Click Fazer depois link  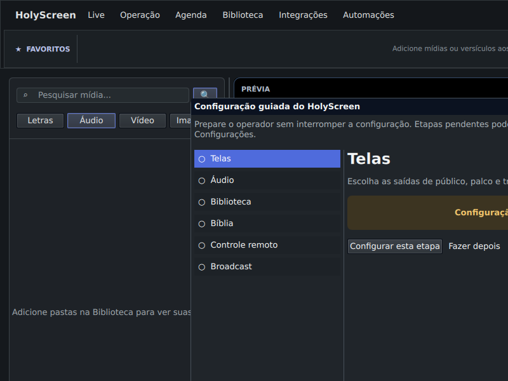474,246
